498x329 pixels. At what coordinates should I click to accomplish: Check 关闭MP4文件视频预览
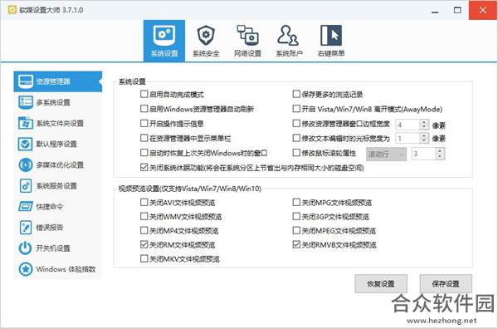(144, 230)
